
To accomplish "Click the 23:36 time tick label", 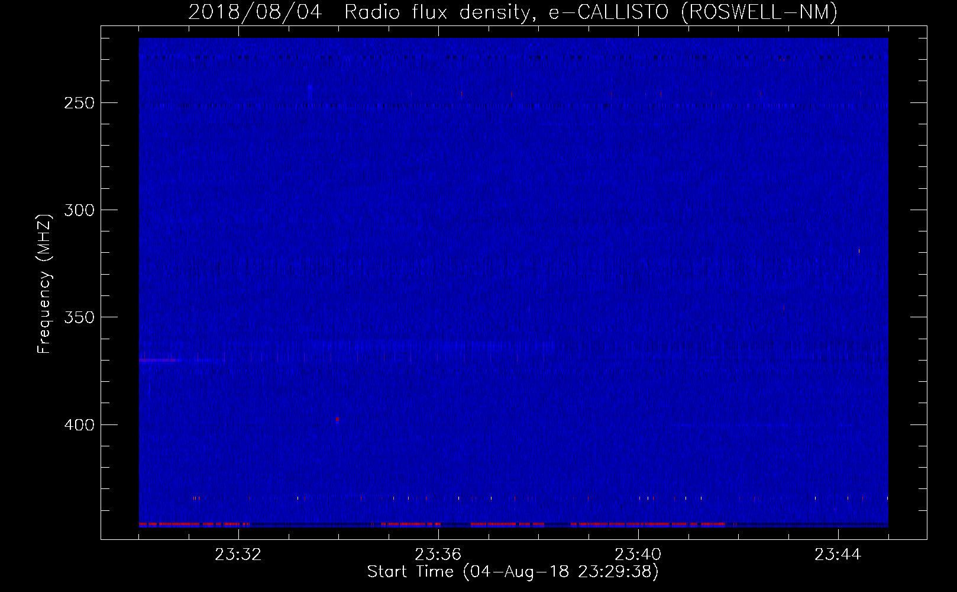I will point(438,555).
